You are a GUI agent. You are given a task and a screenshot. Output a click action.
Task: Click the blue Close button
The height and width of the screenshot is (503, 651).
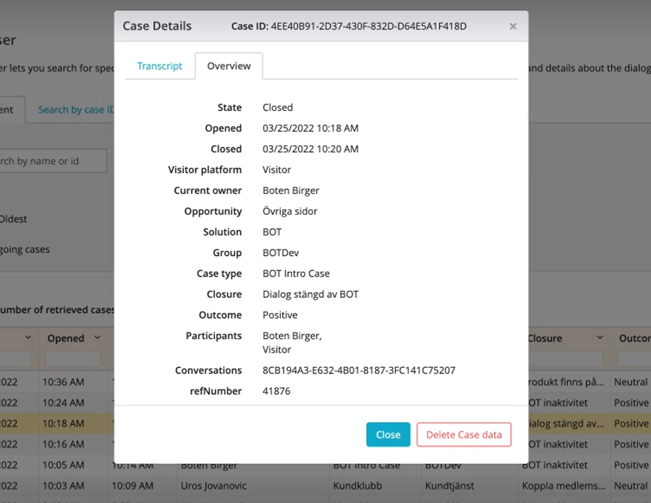tap(388, 435)
